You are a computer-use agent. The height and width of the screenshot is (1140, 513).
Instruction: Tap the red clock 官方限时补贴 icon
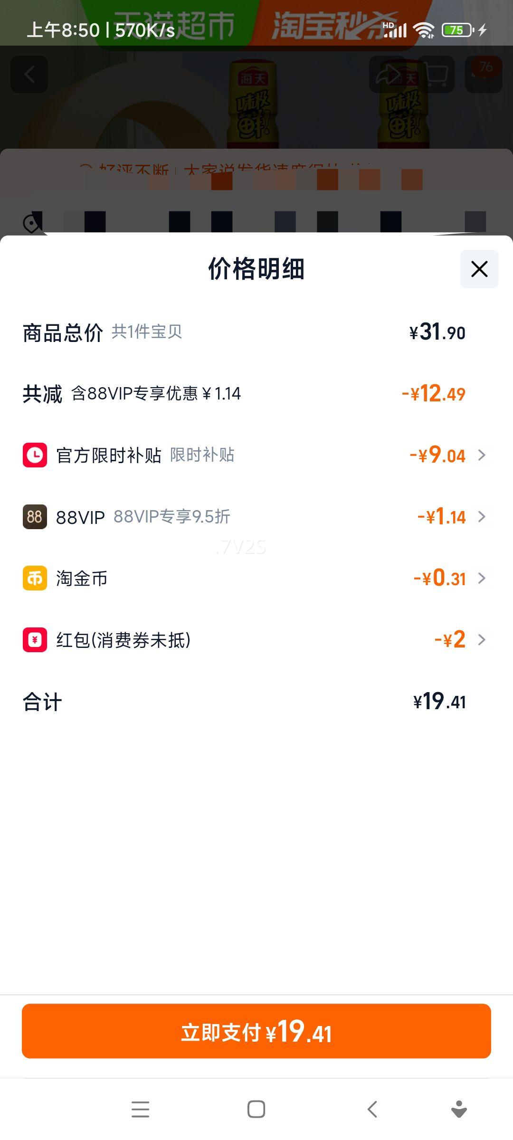35,455
